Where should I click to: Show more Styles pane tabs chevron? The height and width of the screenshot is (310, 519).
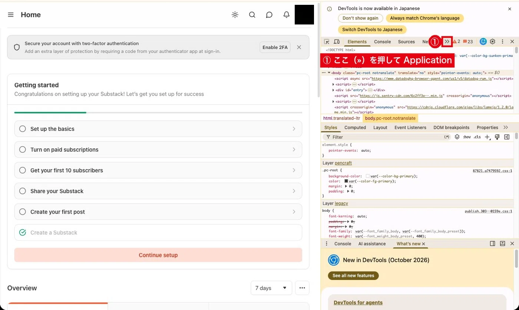pyautogui.click(x=506, y=128)
